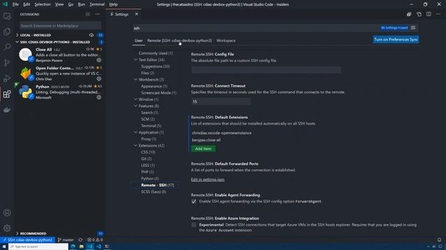Toggle Enable Azure Integration checkbox
This screenshot has height=250, width=446.
pos(194,225)
